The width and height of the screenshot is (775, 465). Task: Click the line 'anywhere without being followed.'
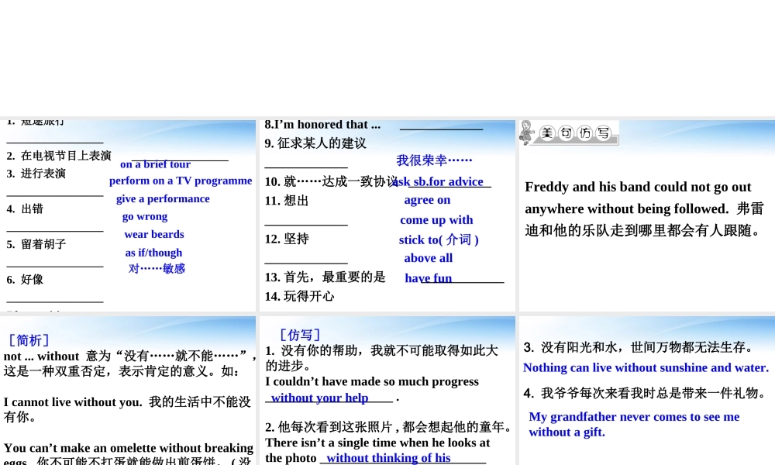click(x=626, y=208)
